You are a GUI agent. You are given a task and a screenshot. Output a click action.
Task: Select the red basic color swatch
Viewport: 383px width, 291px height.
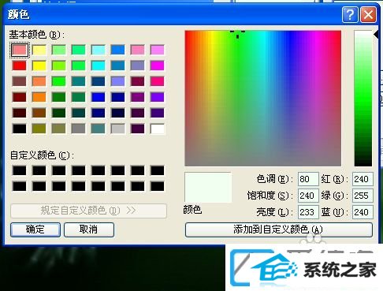[19, 65]
